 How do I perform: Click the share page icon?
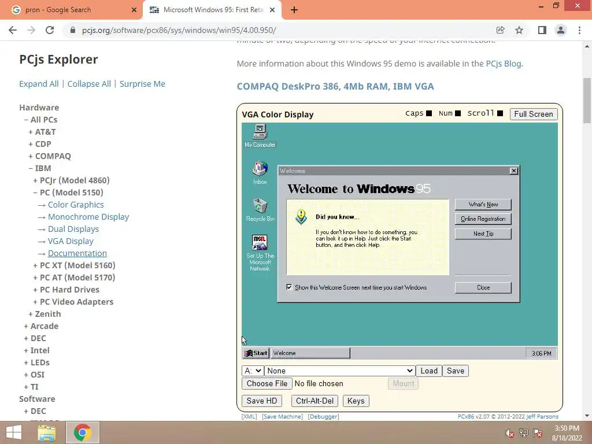tap(500, 30)
